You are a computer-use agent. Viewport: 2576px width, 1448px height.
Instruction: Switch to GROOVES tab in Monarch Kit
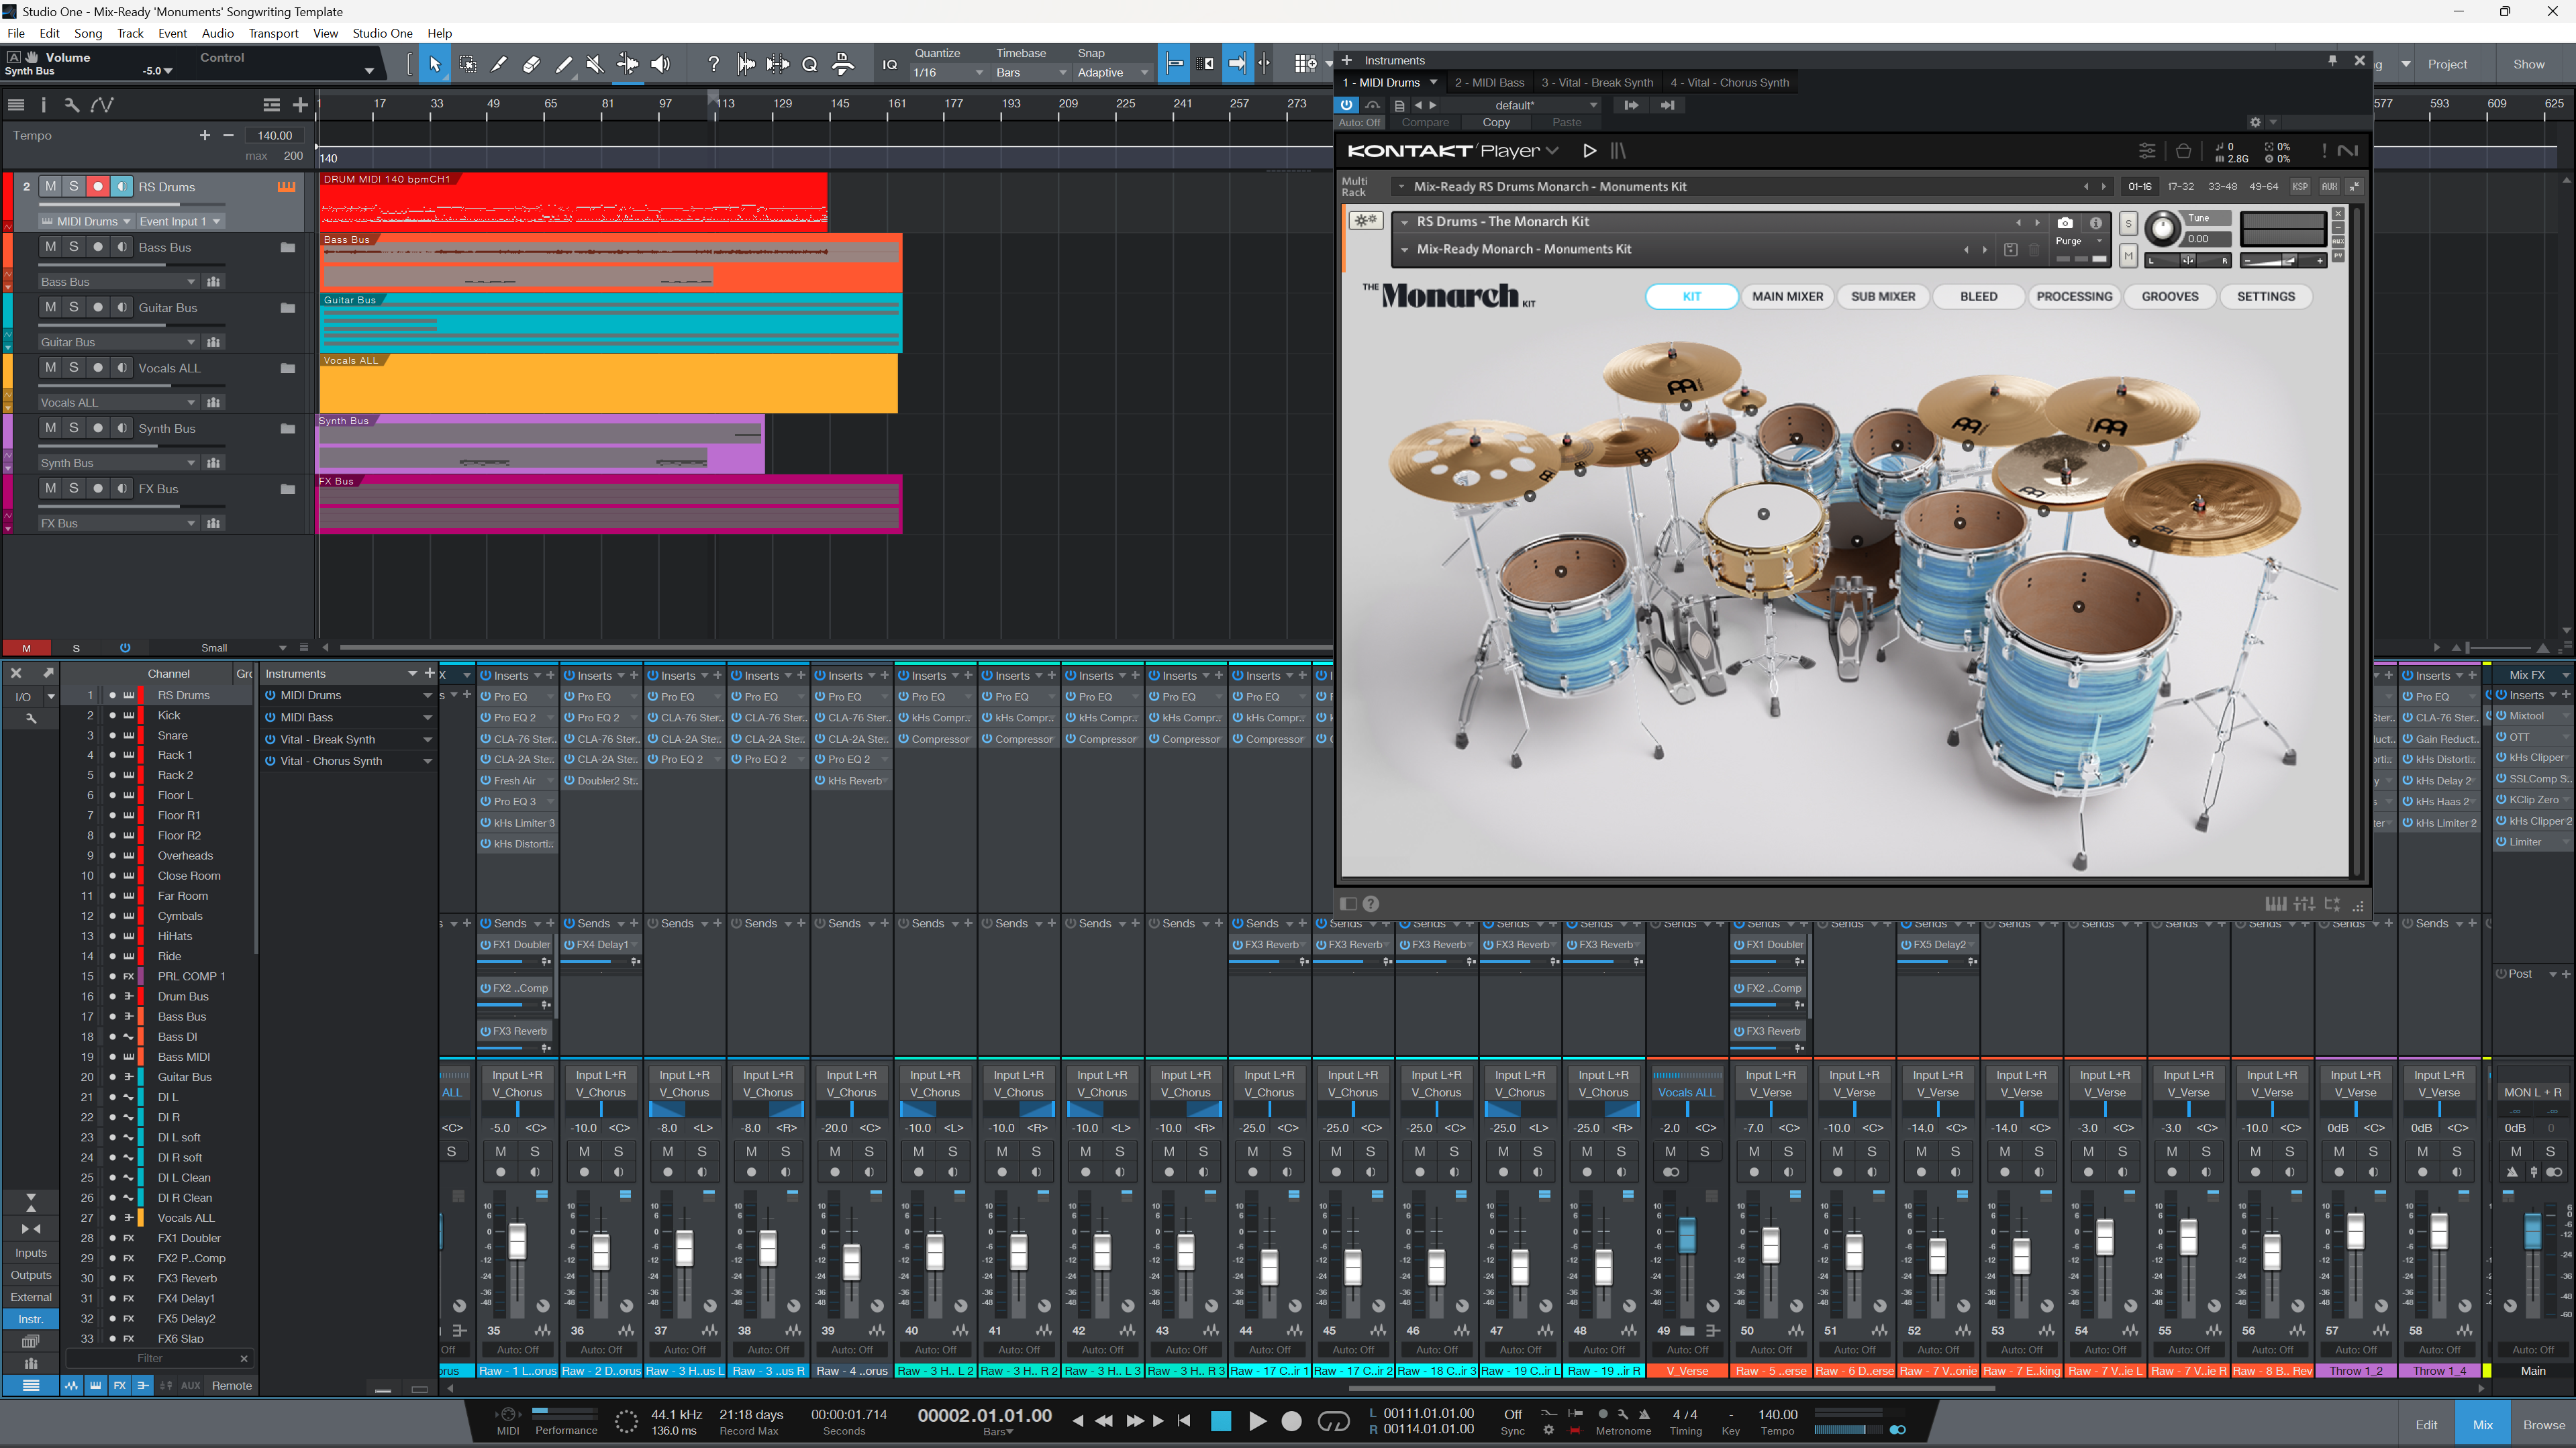pos(2170,296)
